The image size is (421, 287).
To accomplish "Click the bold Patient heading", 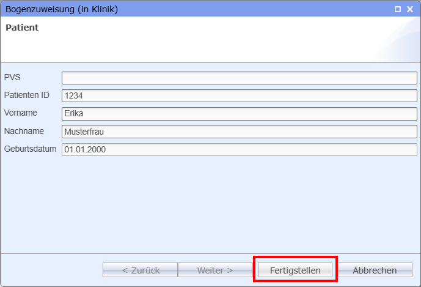I will (22, 28).
